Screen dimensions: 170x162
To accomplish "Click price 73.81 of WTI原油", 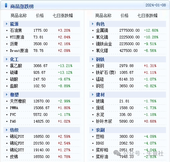I will pyautogui.click(x=38, y=37).
